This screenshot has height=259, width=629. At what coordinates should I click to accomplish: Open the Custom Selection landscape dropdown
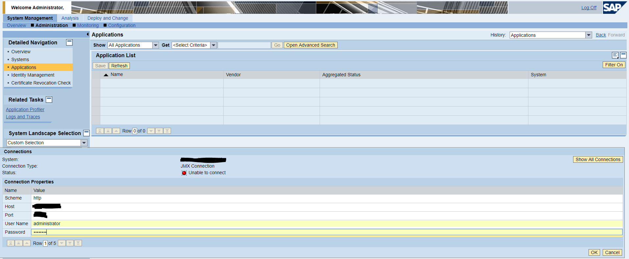point(84,143)
